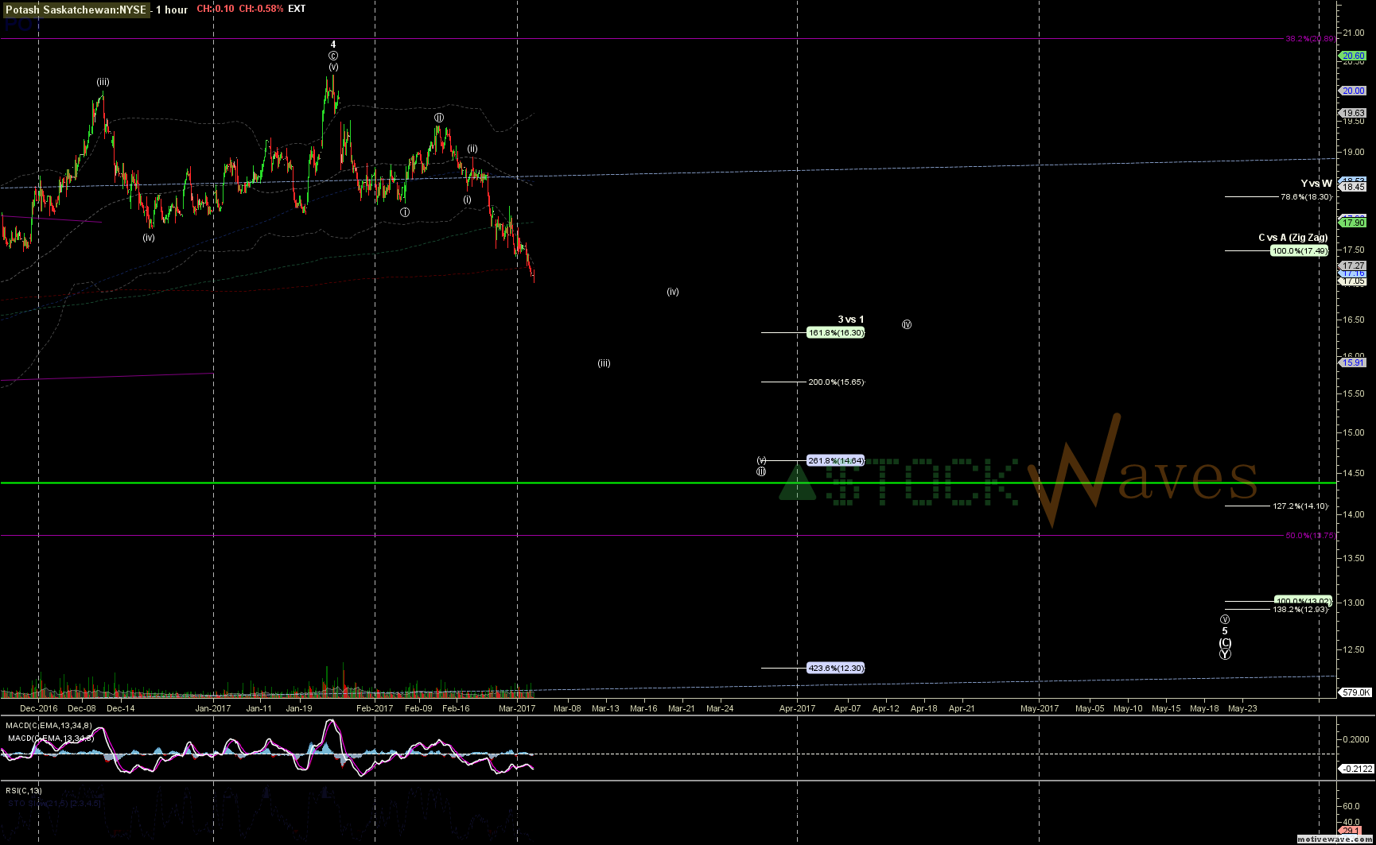This screenshot has width=1376, height=845.
Task: Click the 'EXT' label in the title bar
Action: (x=297, y=9)
